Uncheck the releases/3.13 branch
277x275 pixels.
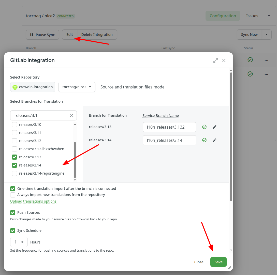[14, 157]
